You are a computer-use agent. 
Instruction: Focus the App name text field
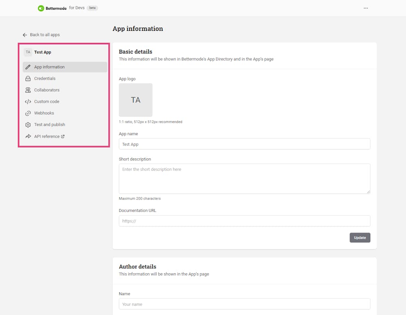point(244,144)
